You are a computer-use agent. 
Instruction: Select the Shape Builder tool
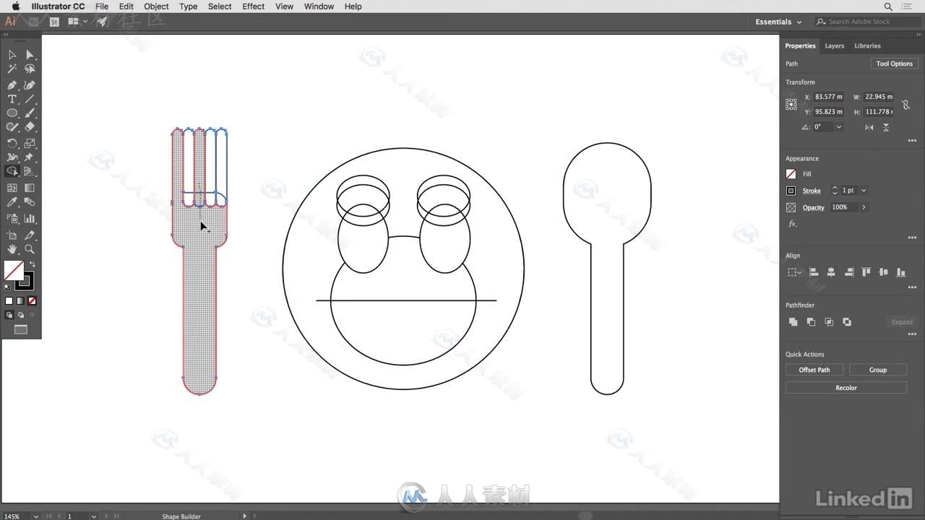[12, 171]
